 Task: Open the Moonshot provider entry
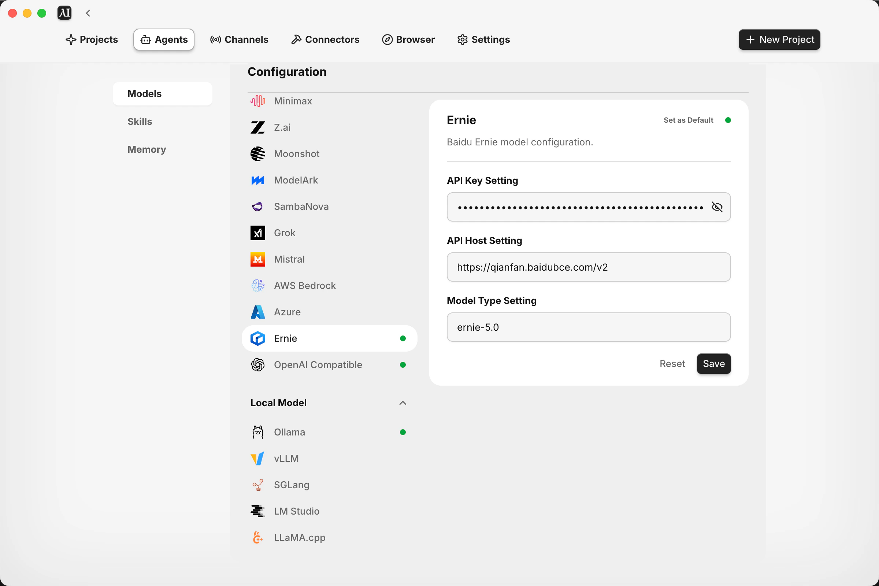point(296,153)
